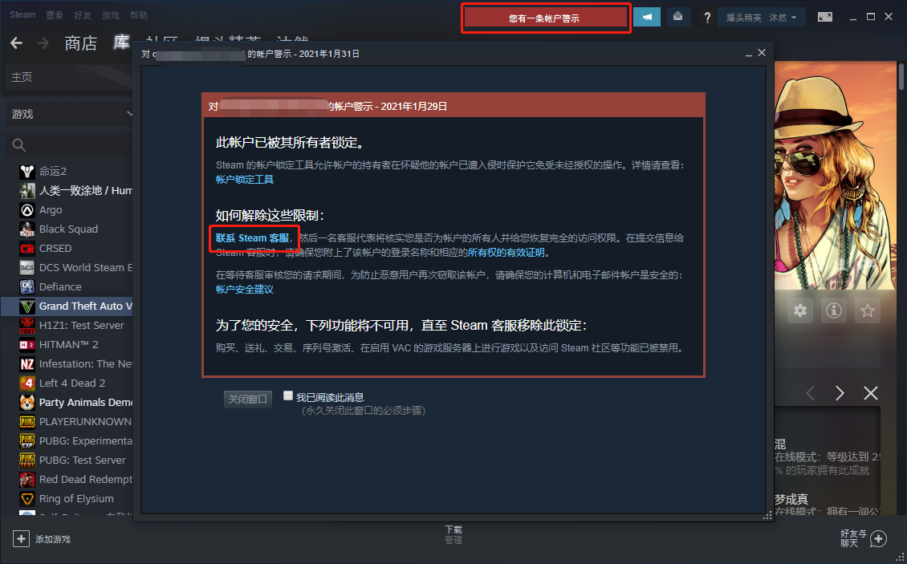Click the Human Fall Flat game icon
Image resolution: width=907 pixels, height=564 pixels.
27,190
